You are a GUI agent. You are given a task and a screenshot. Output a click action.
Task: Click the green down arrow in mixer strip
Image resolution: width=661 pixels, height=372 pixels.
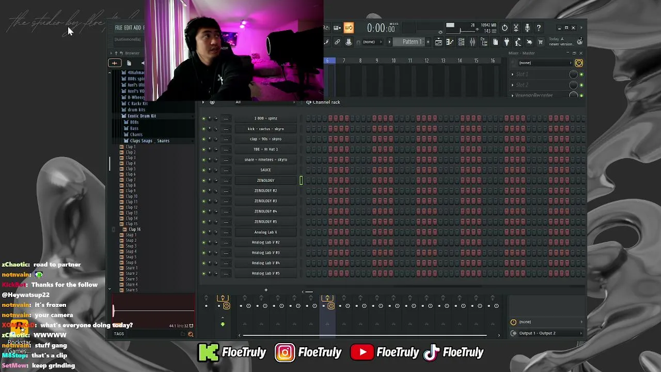pyautogui.click(x=223, y=324)
